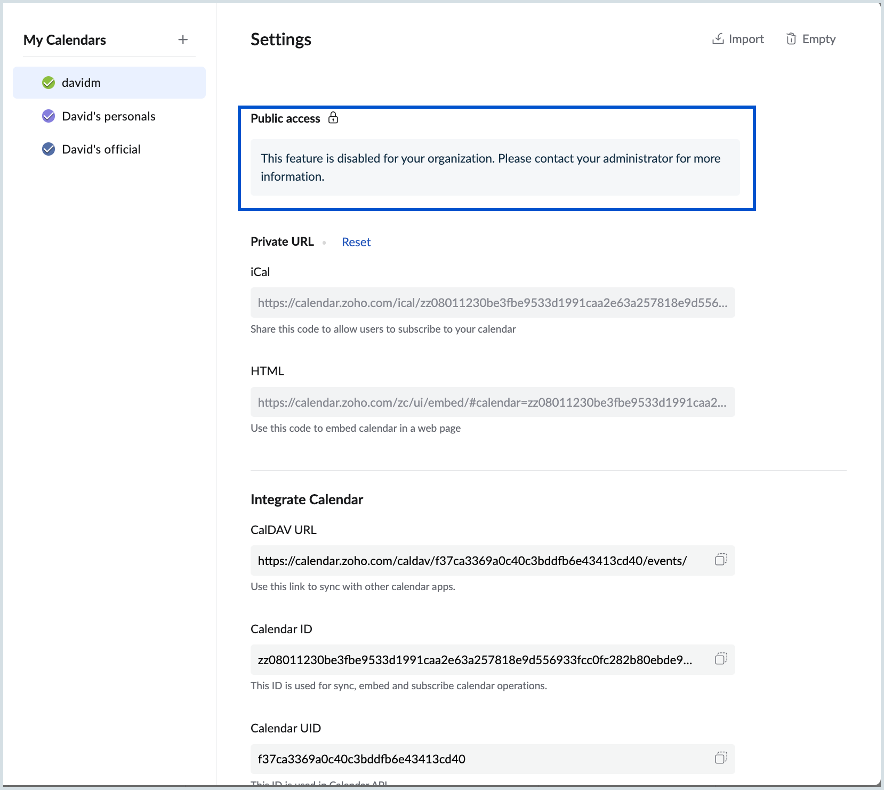Open David's official calendar settings

[101, 149]
